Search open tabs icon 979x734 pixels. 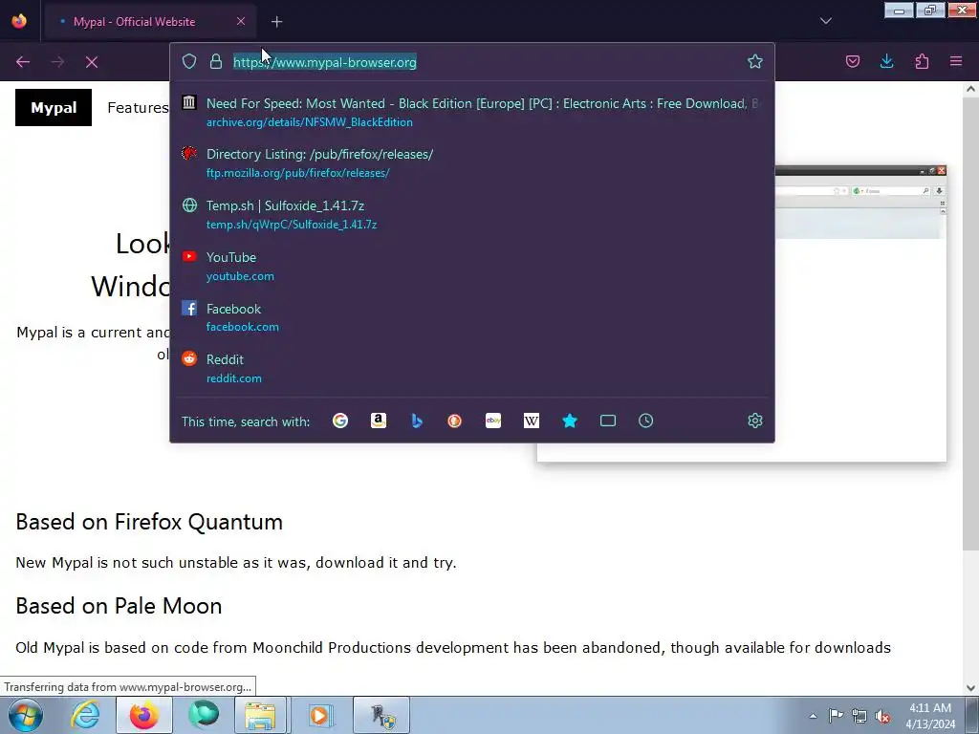coord(607,421)
